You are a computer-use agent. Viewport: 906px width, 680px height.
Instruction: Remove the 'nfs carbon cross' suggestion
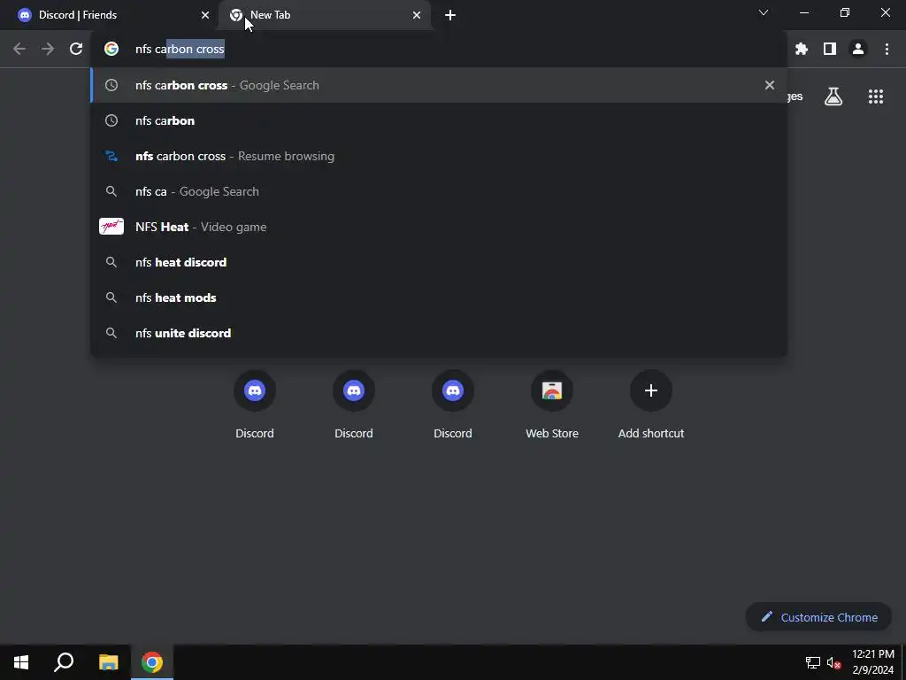pos(770,85)
